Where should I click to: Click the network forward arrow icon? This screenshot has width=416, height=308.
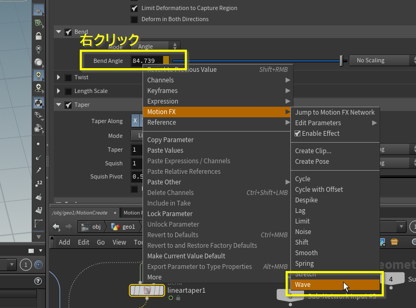tap(69, 227)
